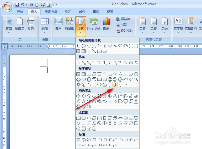The image size is (202, 149).
Task: Undo the last action
Action: coord(23,5)
